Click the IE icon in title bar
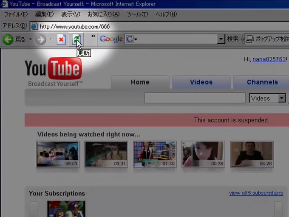 click(4, 4)
